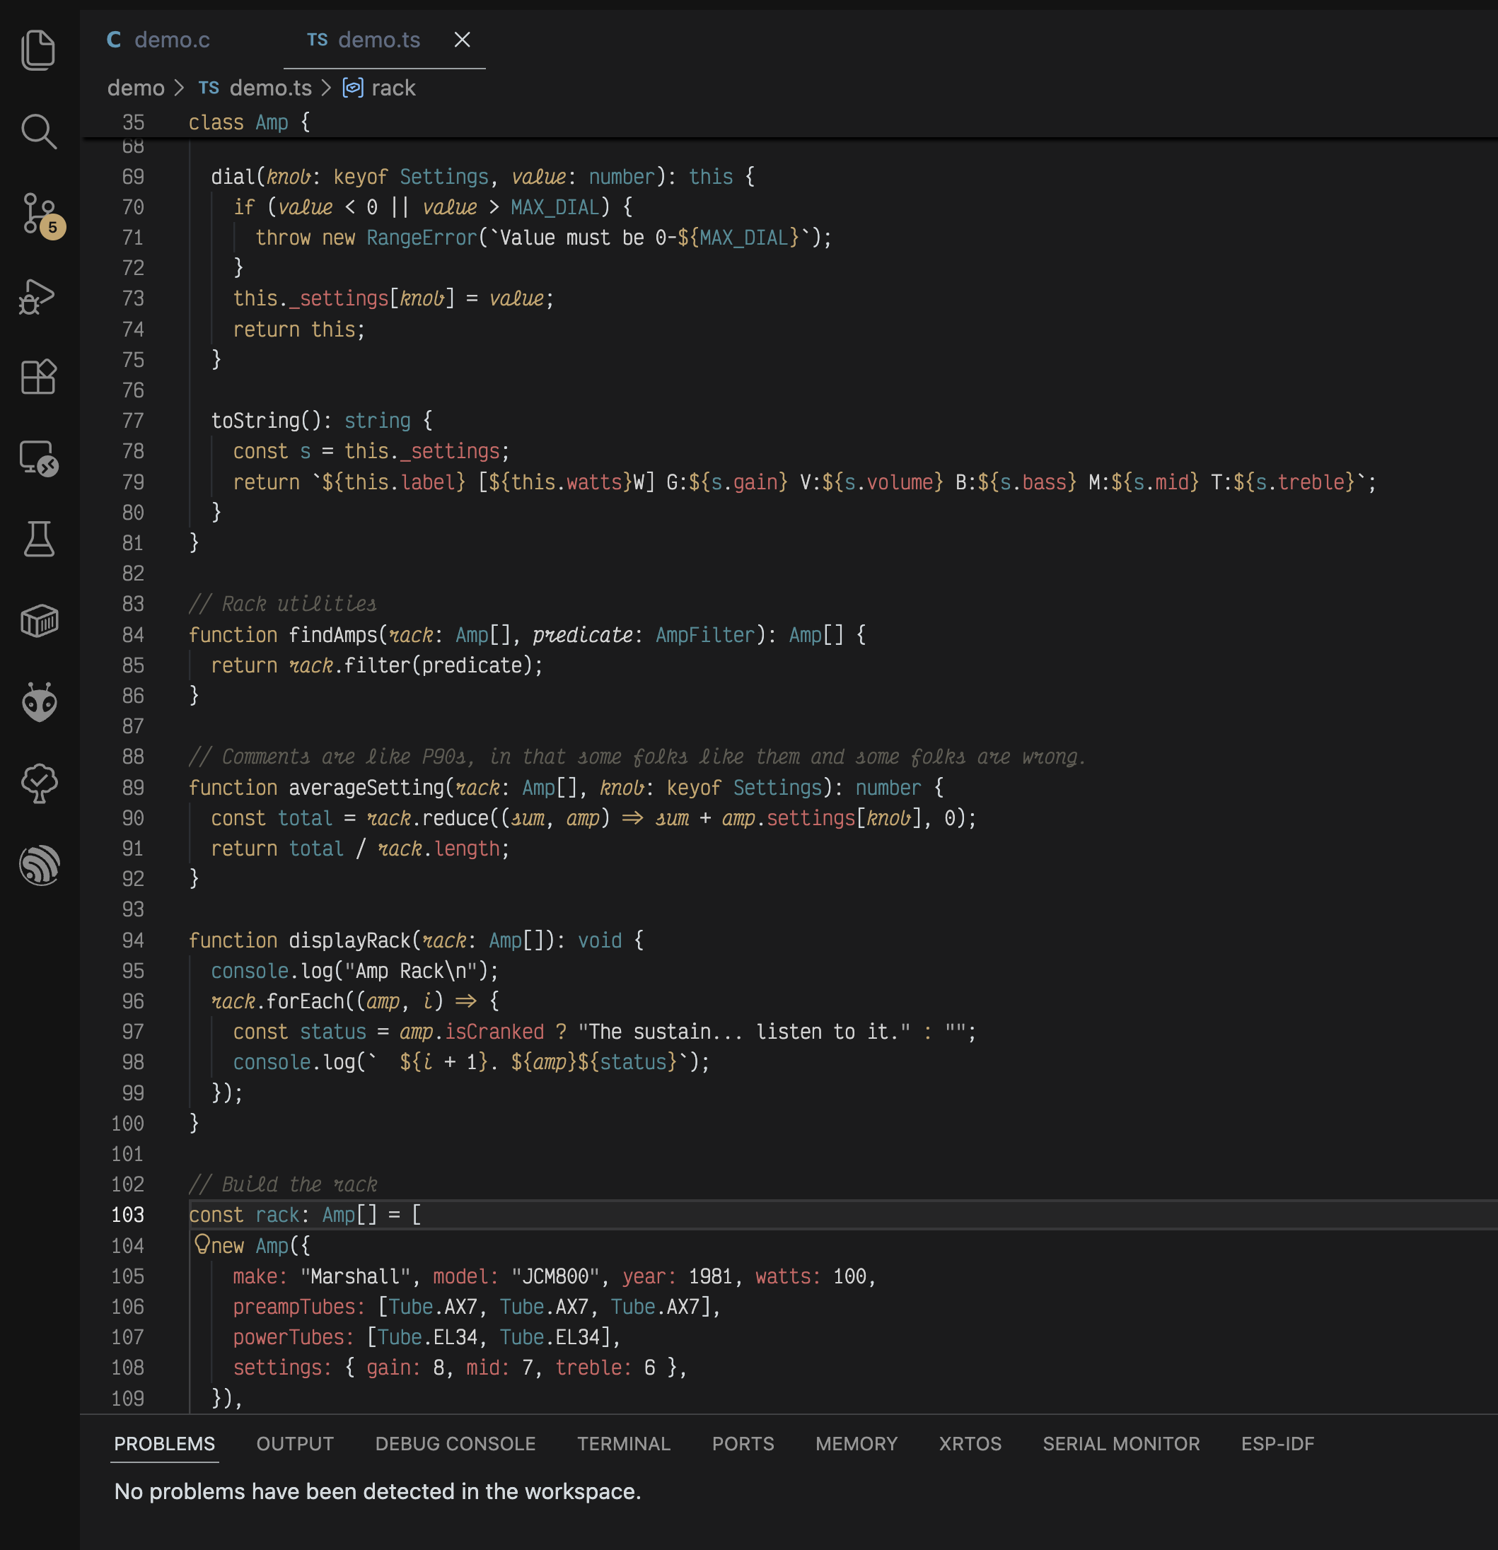Open the SERIAL MONITOR panel
1498x1550 pixels.
coord(1121,1443)
